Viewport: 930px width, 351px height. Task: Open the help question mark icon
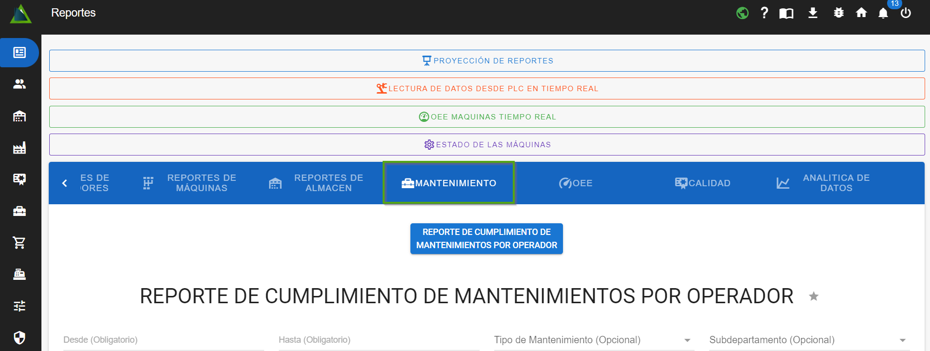pyautogui.click(x=764, y=13)
